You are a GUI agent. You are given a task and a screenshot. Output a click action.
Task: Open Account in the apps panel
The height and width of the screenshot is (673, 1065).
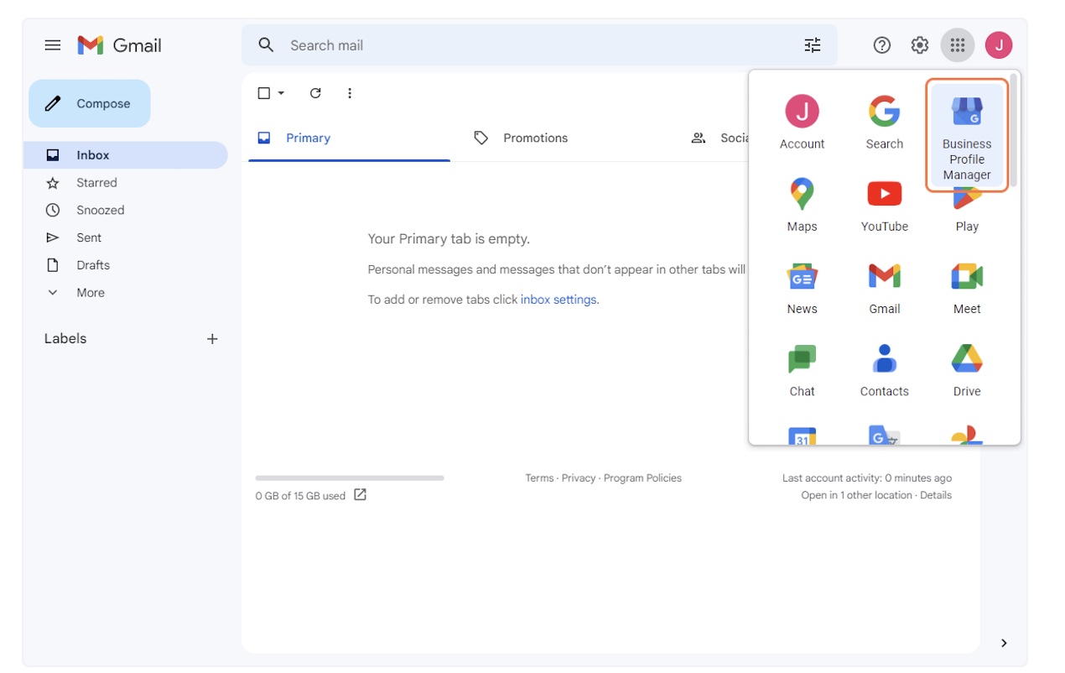803,123
